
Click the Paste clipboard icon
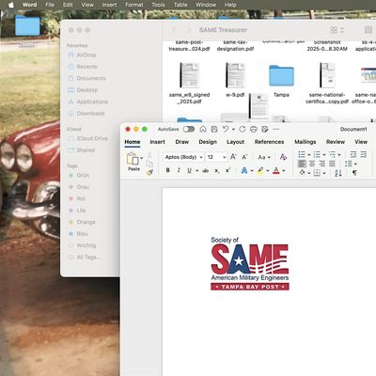(x=133, y=159)
